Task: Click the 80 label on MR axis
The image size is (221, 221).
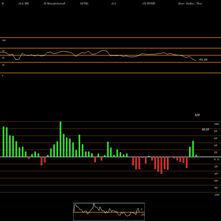Action: (216, 131)
